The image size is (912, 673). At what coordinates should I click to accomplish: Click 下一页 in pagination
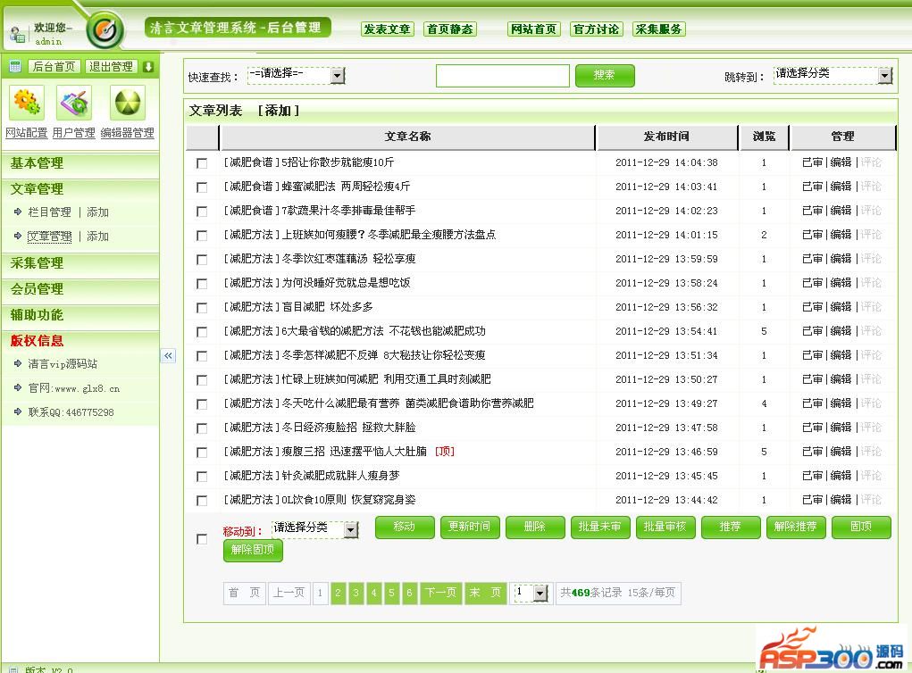pyautogui.click(x=440, y=593)
